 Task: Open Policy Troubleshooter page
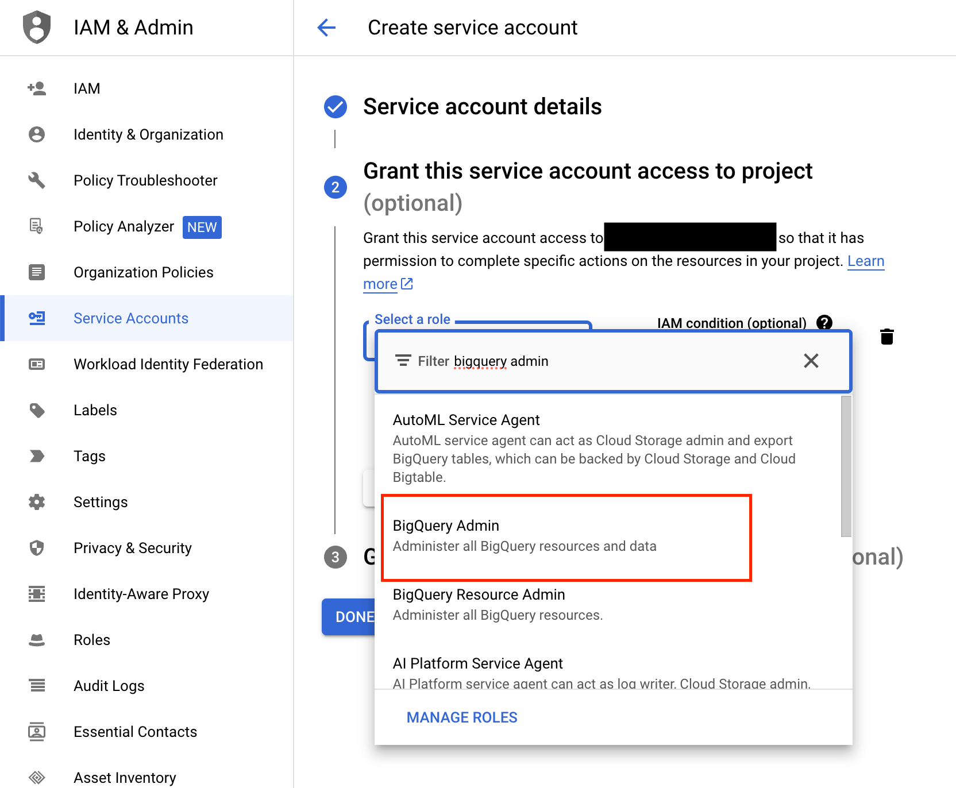pyautogui.click(x=145, y=180)
